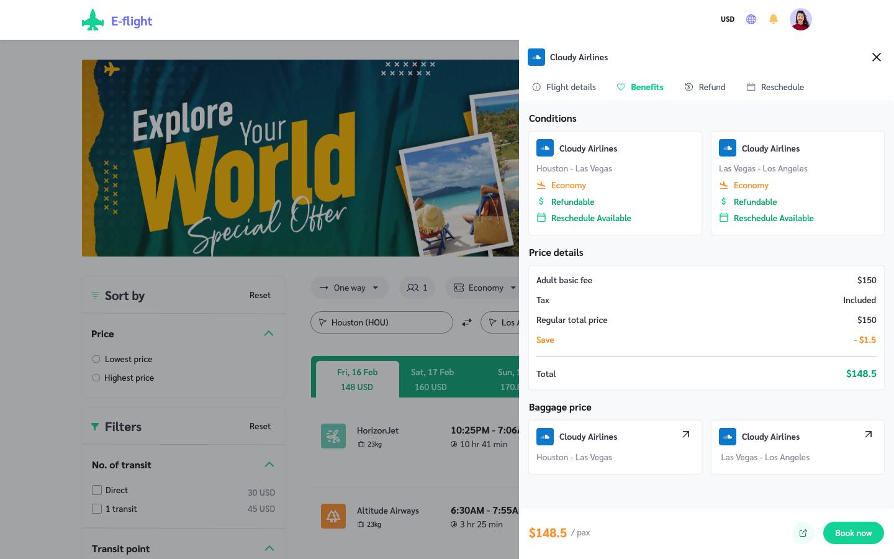Image resolution: width=894 pixels, height=559 pixels.
Task: Check the Direct transit checkbox
Action: coord(97,490)
